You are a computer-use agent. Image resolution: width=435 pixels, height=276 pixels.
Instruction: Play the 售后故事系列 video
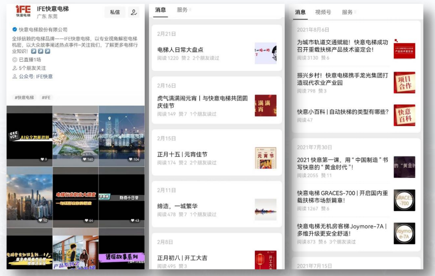[x=121, y=248]
